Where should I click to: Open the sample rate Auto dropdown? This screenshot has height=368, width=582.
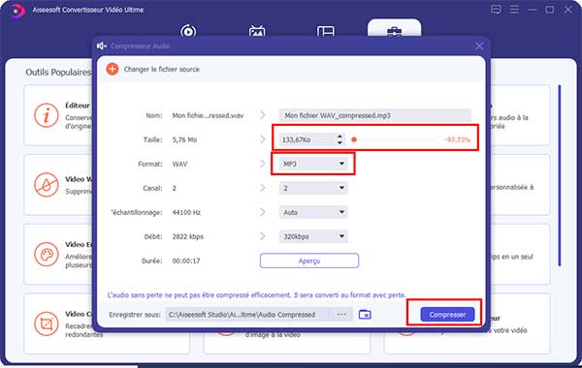point(313,212)
